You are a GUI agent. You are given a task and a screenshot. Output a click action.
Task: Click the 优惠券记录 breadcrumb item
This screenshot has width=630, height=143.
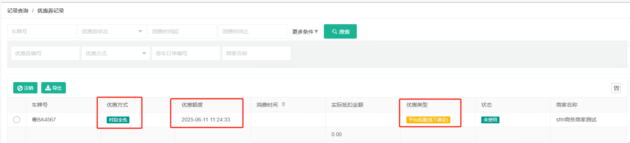coord(51,11)
